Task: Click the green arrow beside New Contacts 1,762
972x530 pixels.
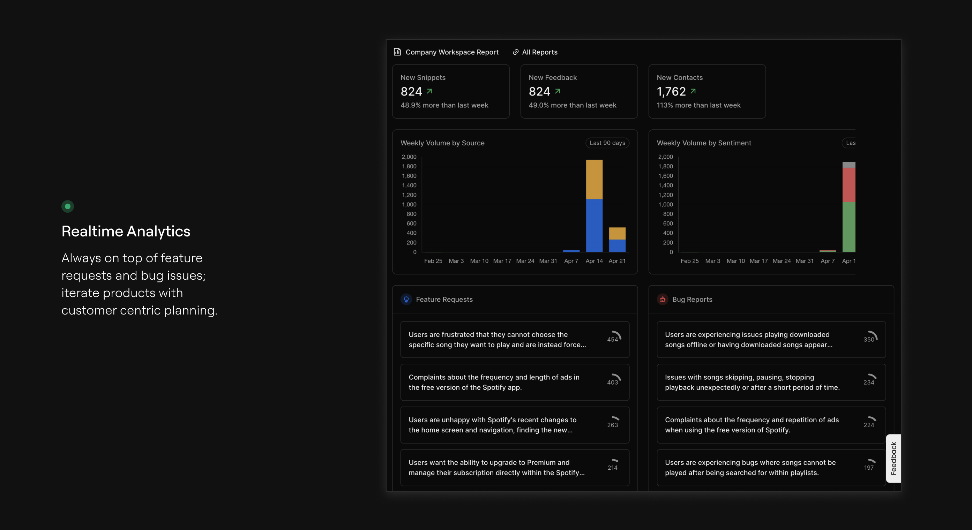Action: coord(693,91)
